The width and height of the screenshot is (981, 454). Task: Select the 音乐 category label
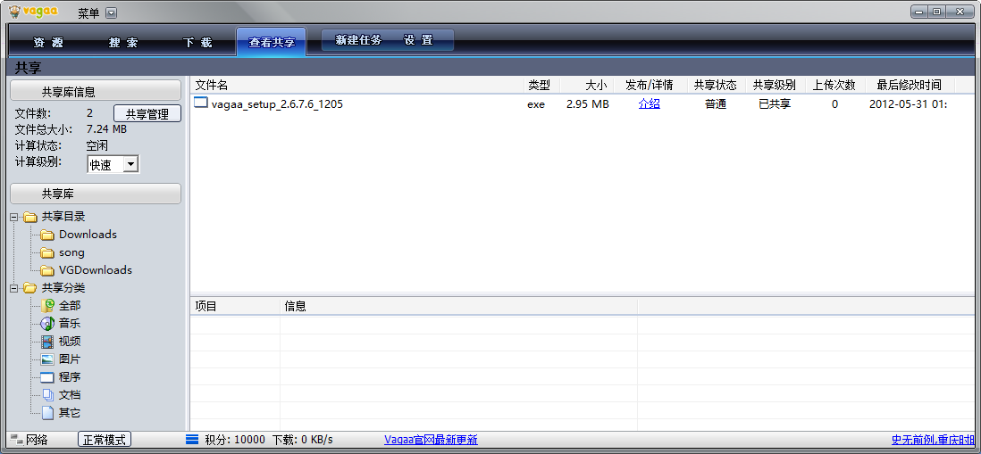pyautogui.click(x=70, y=324)
